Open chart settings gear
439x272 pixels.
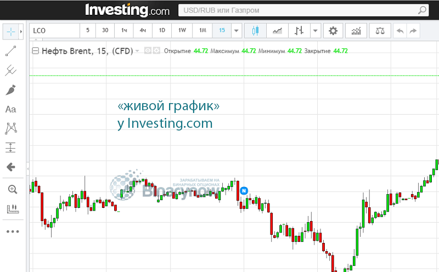point(333,31)
